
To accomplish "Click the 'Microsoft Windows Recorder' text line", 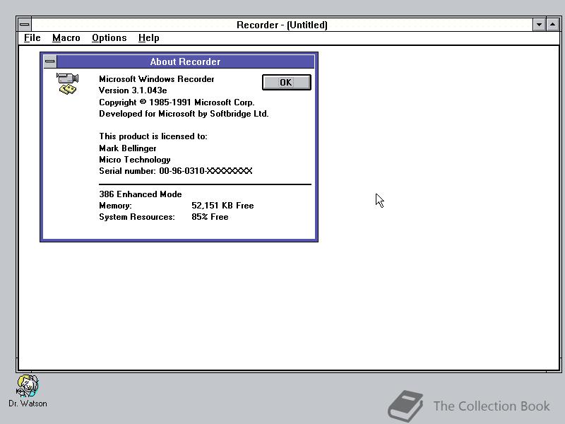I will pos(156,79).
